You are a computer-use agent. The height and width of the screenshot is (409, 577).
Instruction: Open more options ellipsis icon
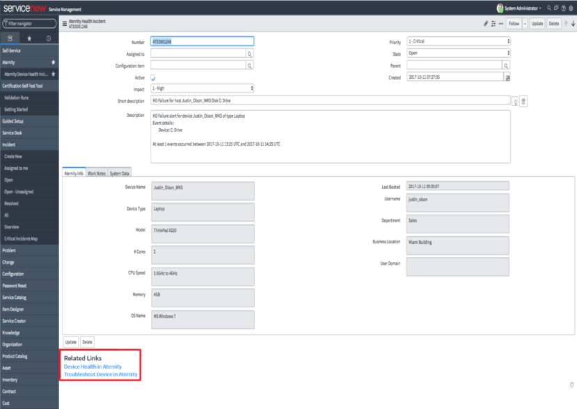(501, 24)
